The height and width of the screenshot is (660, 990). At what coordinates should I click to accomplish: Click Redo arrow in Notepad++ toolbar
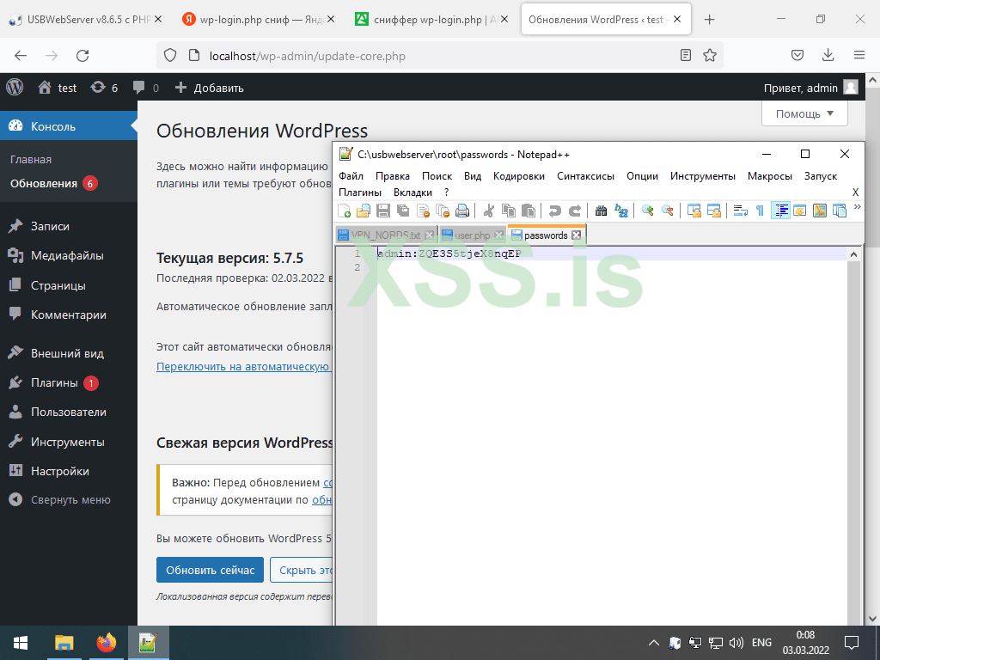[x=575, y=211]
